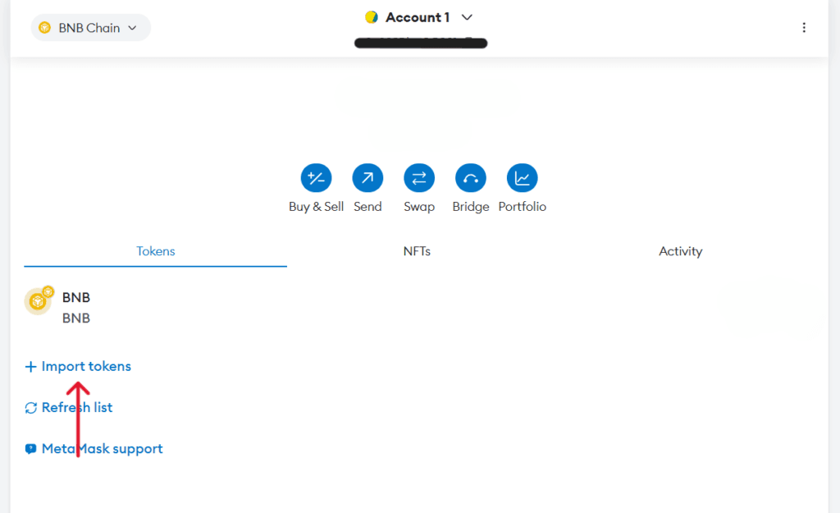
Task: Open the Swap icon button
Action: click(419, 178)
